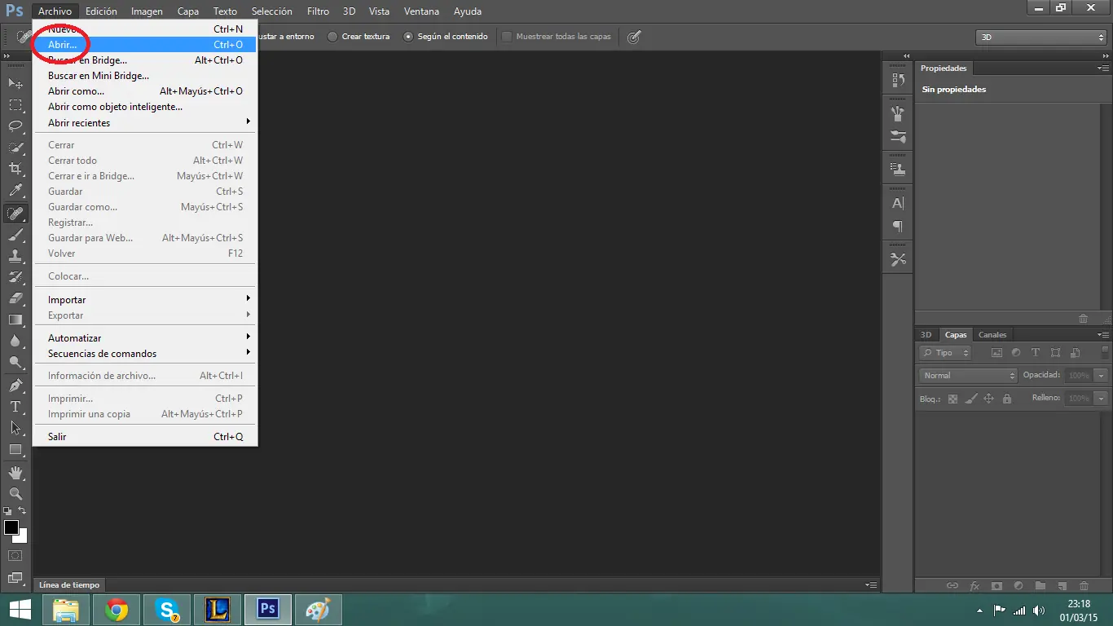Viewport: 1113px width, 626px height.
Task: Switch to the 3D panel tab
Action: pos(926,335)
